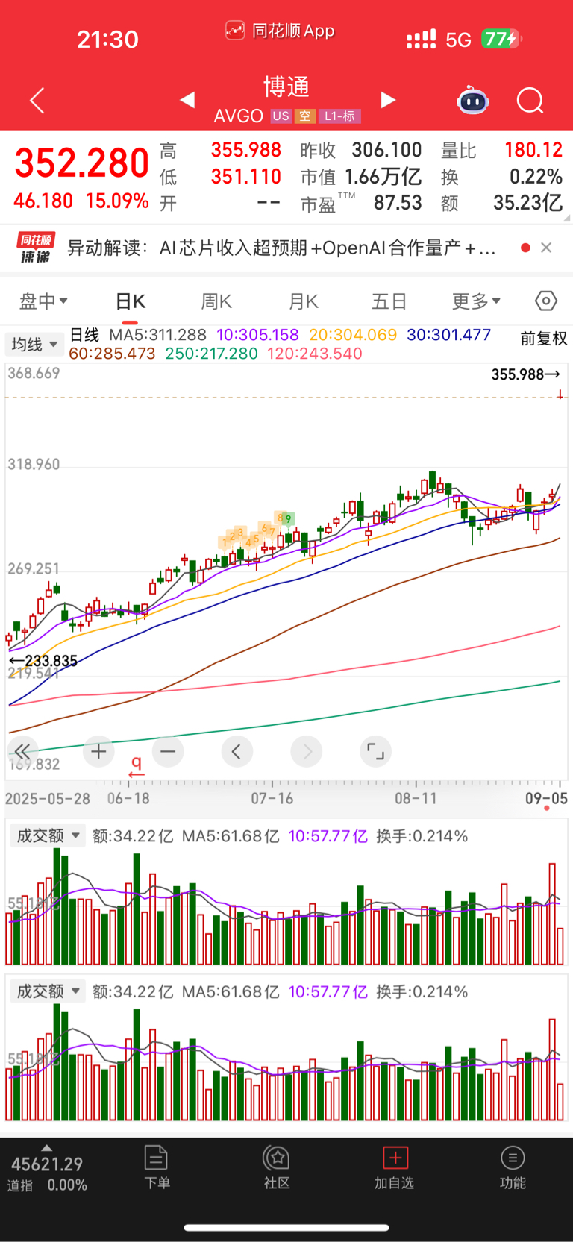The width and height of the screenshot is (573, 1242).
Task: Enter fullscreen chart with expand icon
Action: coord(375,751)
